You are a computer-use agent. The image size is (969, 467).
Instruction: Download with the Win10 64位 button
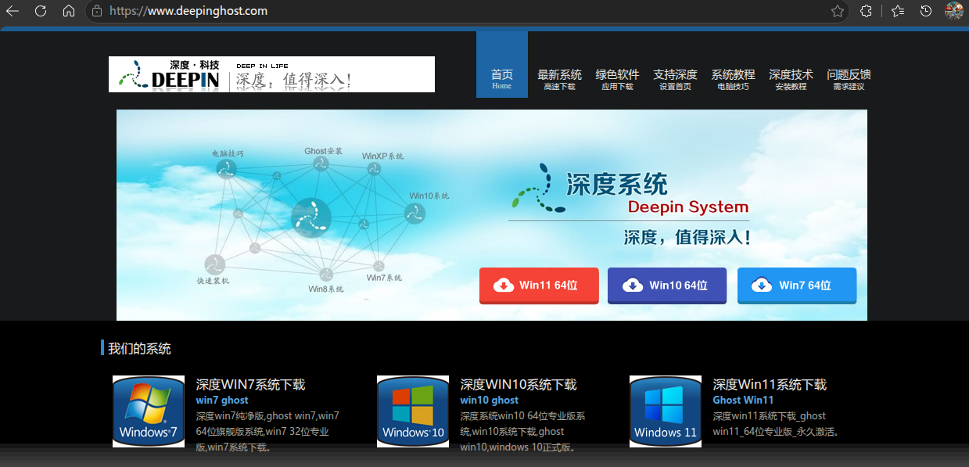[x=667, y=286]
